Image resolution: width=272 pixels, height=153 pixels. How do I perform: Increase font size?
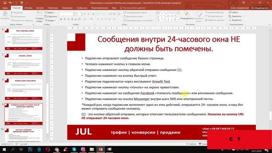85,14
